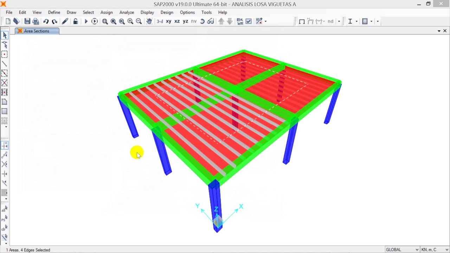Open the Analyze menu
Viewport: 450px width, 253px height.
[x=127, y=12]
